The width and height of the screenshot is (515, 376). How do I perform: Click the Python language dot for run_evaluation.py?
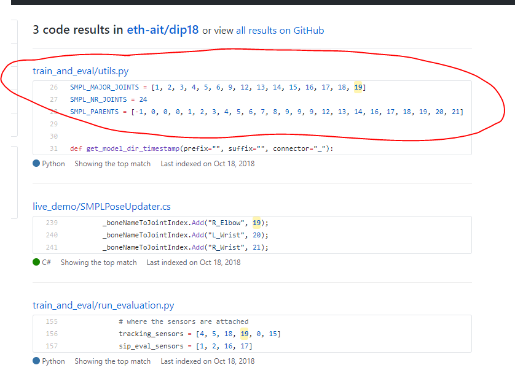(x=37, y=361)
